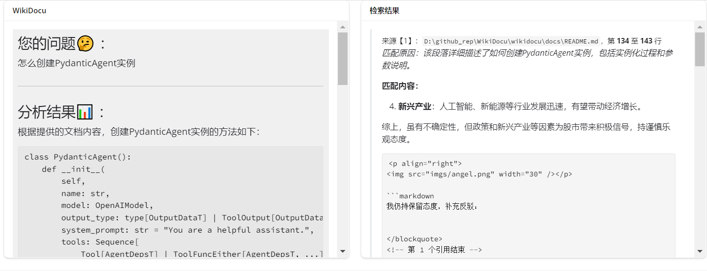Click the comment 第 1 个引用结束
Image resolution: width=707 pixels, height=271 pixels.
tap(434, 250)
